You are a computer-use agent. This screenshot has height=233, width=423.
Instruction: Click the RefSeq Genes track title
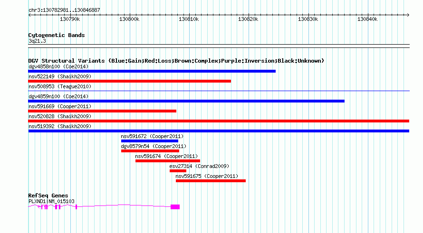tap(48, 196)
